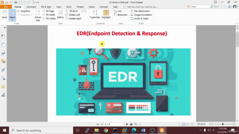Toggle facing pages layout mode
The image size is (239, 134).
188,124
